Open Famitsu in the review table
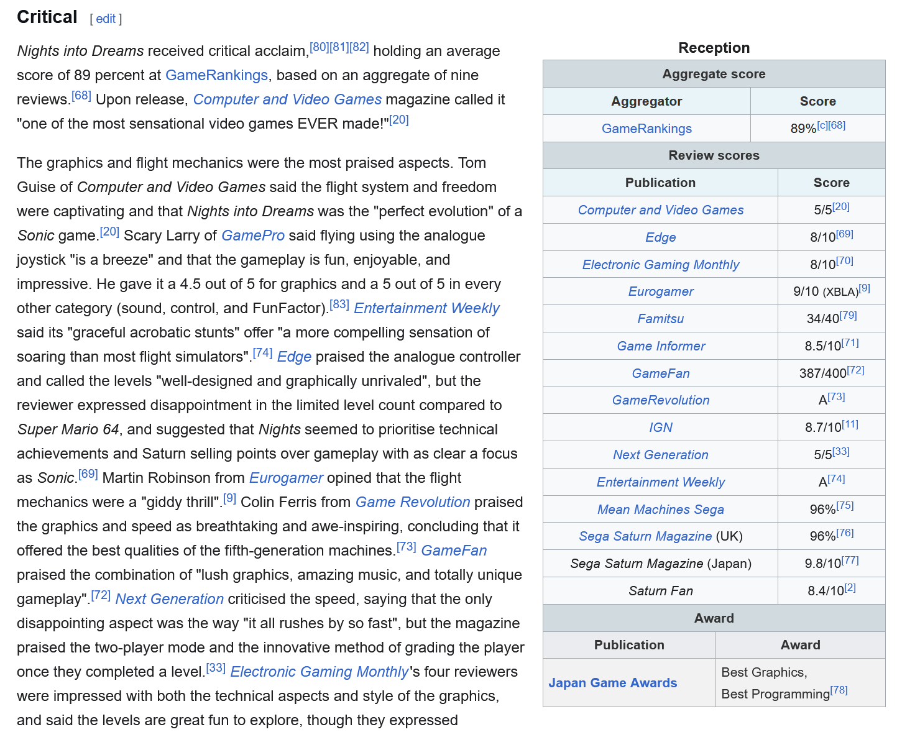Image resolution: width=897 pixels, height=732 pixels. click(661, 319)
